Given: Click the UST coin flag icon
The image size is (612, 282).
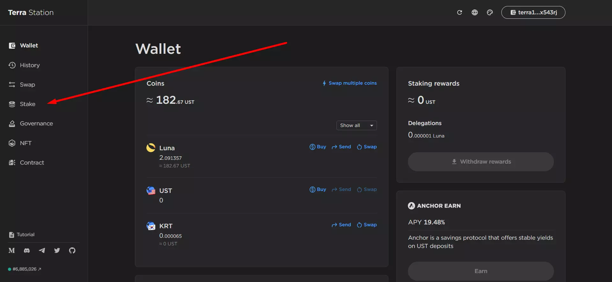Looking at the screenshot, I should 151,190.
